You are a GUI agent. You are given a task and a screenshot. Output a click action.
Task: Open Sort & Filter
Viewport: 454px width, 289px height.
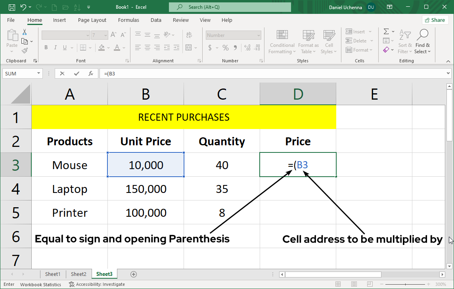[405, 41]
